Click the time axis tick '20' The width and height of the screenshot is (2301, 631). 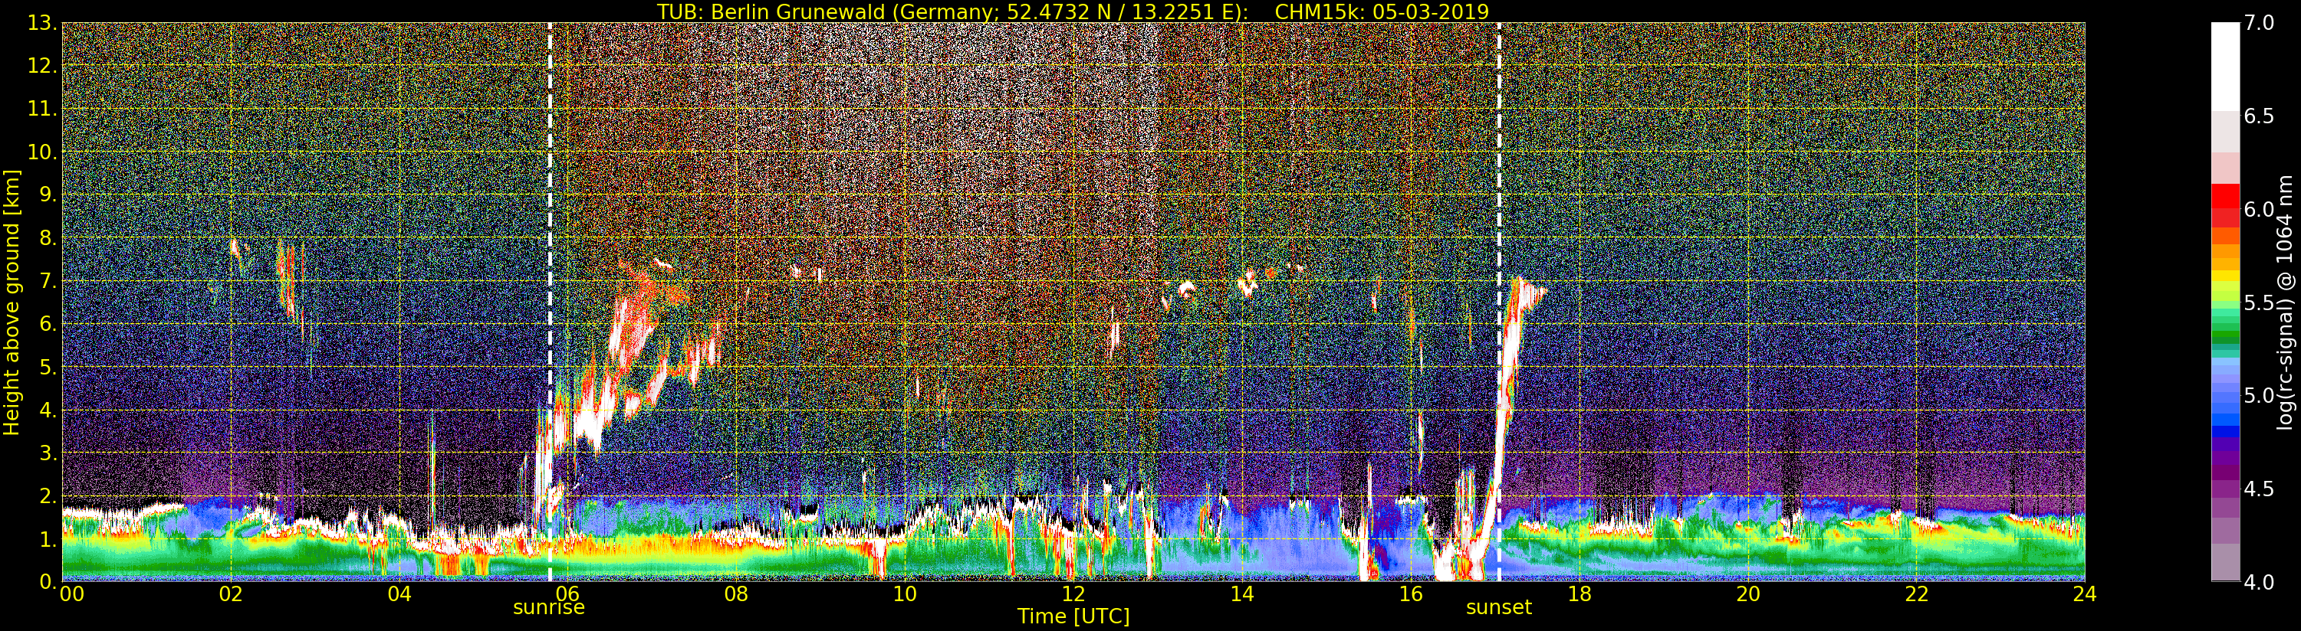click(1748, 594)
